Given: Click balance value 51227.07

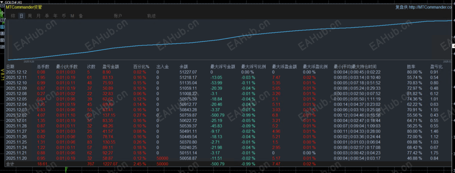Looking at the screenshot, I should 188,72.
